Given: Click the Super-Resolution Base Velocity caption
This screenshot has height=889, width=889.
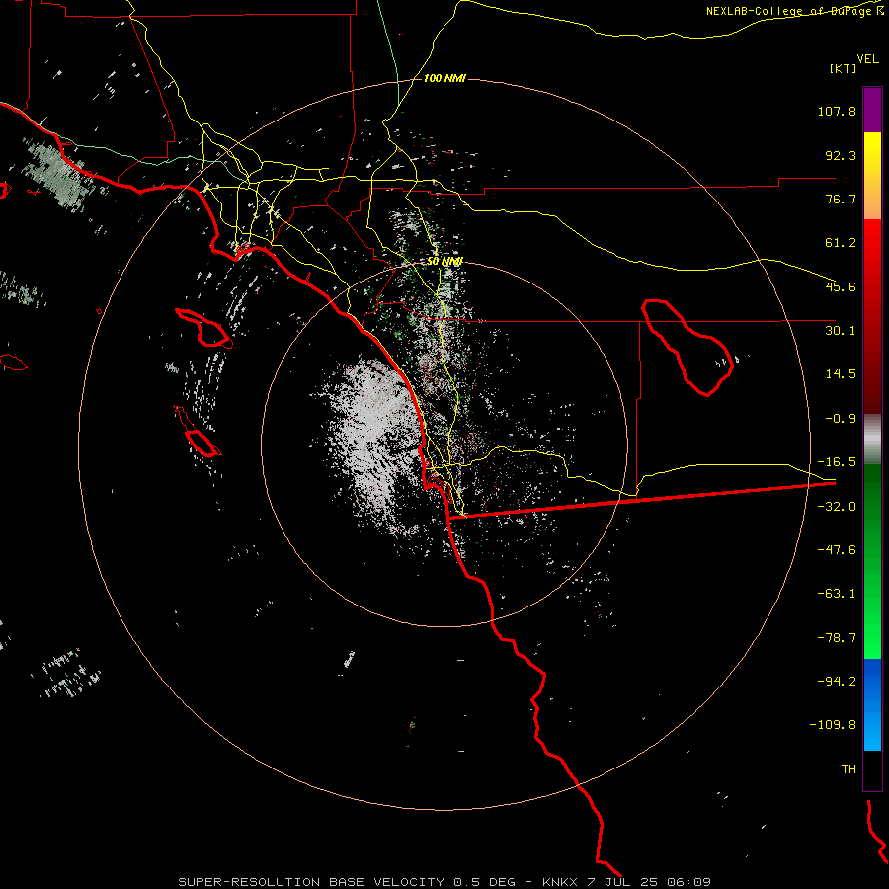Looking at the screenshot, I should (444, 882).
